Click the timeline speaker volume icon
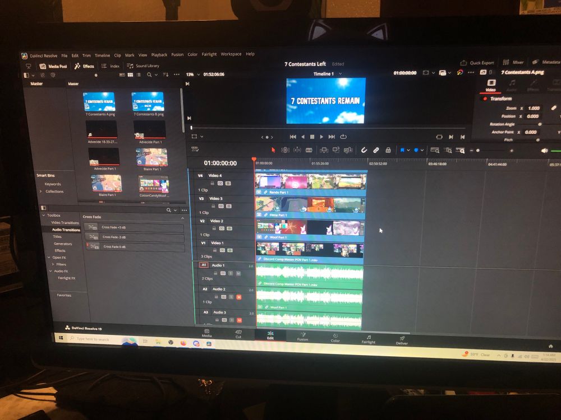 point(544,151)
